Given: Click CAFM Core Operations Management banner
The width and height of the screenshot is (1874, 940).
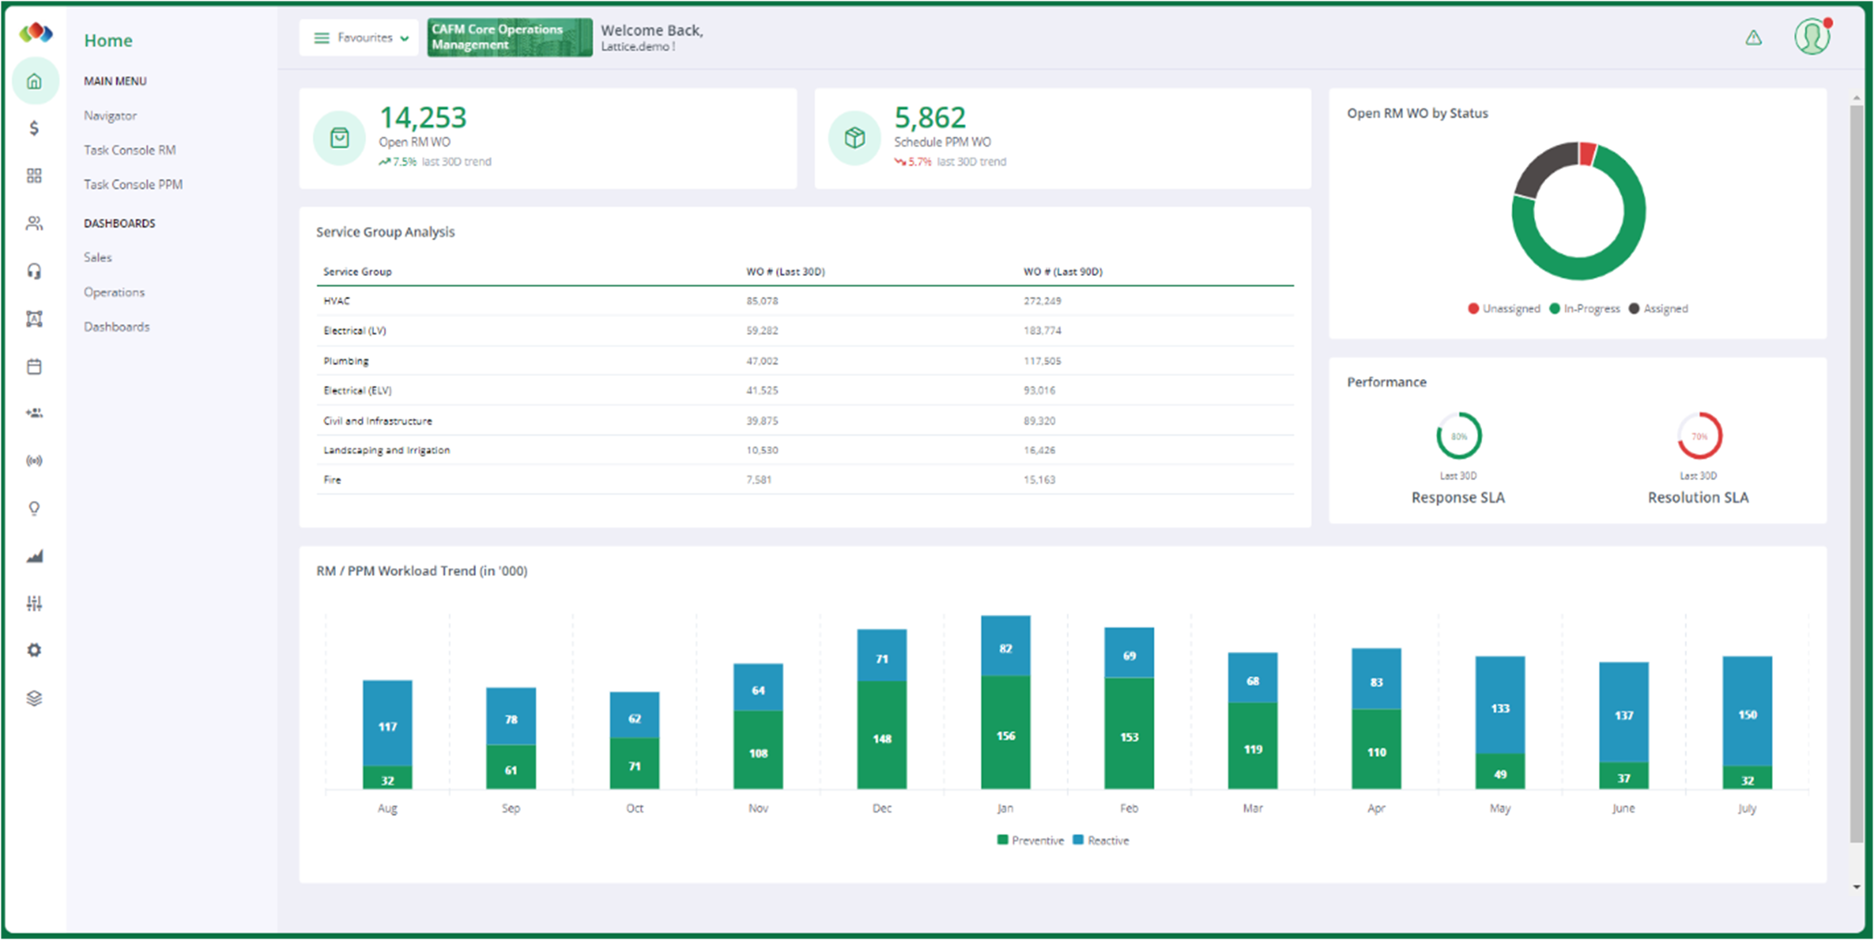Looking at the screenshot, I should click(509, 37).
